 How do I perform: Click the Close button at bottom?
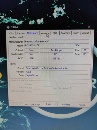point(82,105)
